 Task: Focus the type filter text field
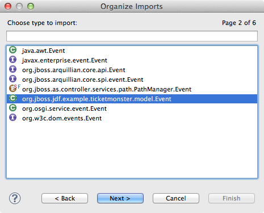(x=132, y=36)
